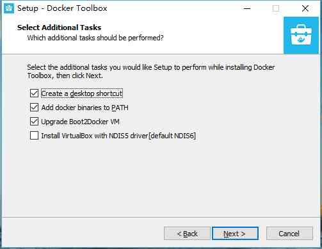Minimize the Setup window
Screen dimensions: 322x249
tap(247, 8)
